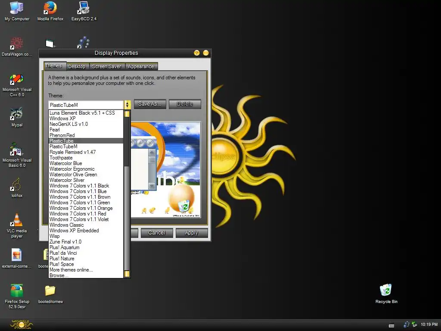
Task: Open Microsoft Visual Basic 6.0 shortcut
Action: 17,155
